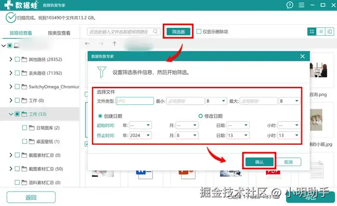Screen dimensions: 337x206
Task: Click the 最小 size input field
Action: tap(185, 101)
